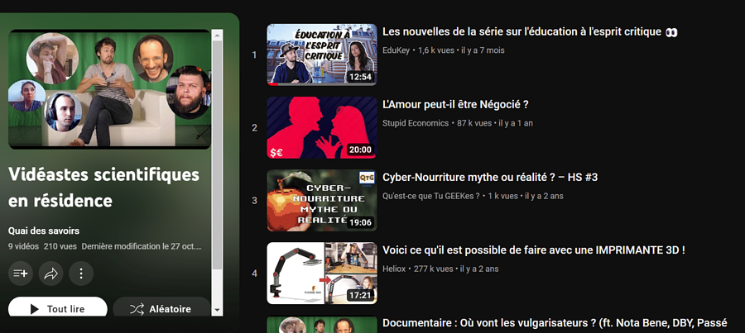Play the 3D printer robotic arm thumbnail
This screenshot has width=745, height=333.
click(321, 273)
